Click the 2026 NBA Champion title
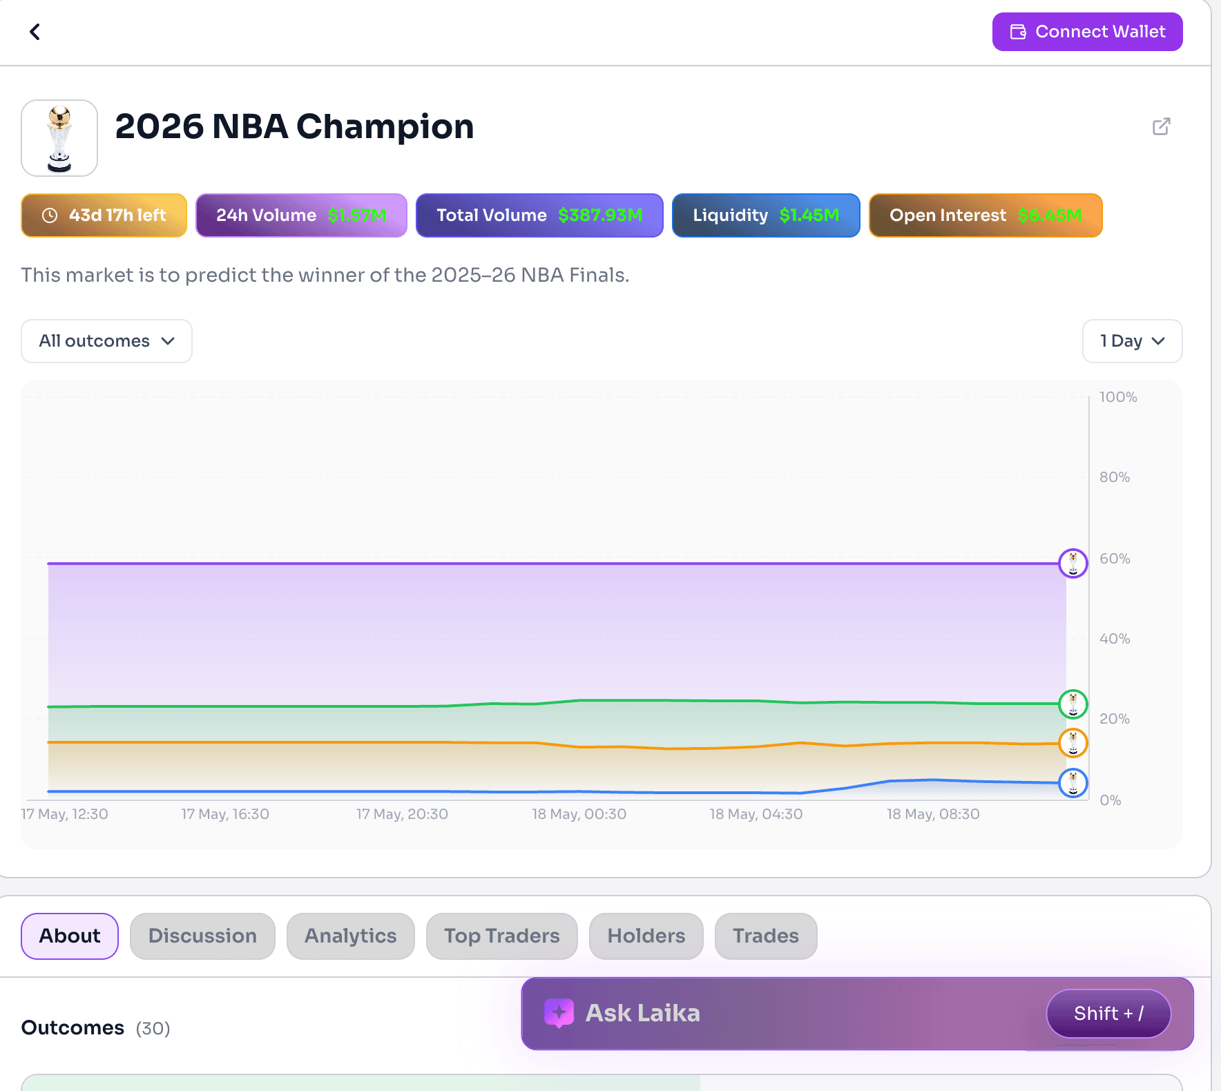This screenshot has width=1221, height=1091. [x=294, y=127]
